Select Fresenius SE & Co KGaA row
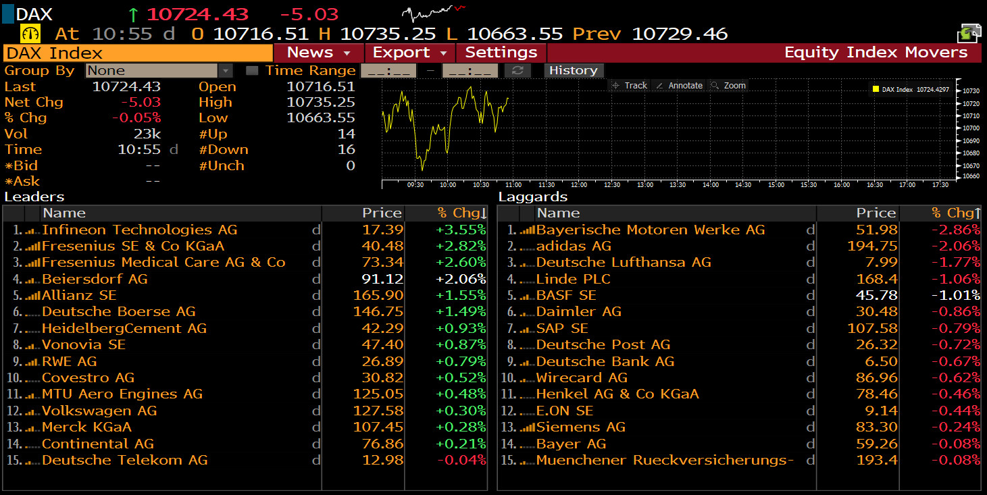This screenshot has height=495, width=987. pos(245,246)
